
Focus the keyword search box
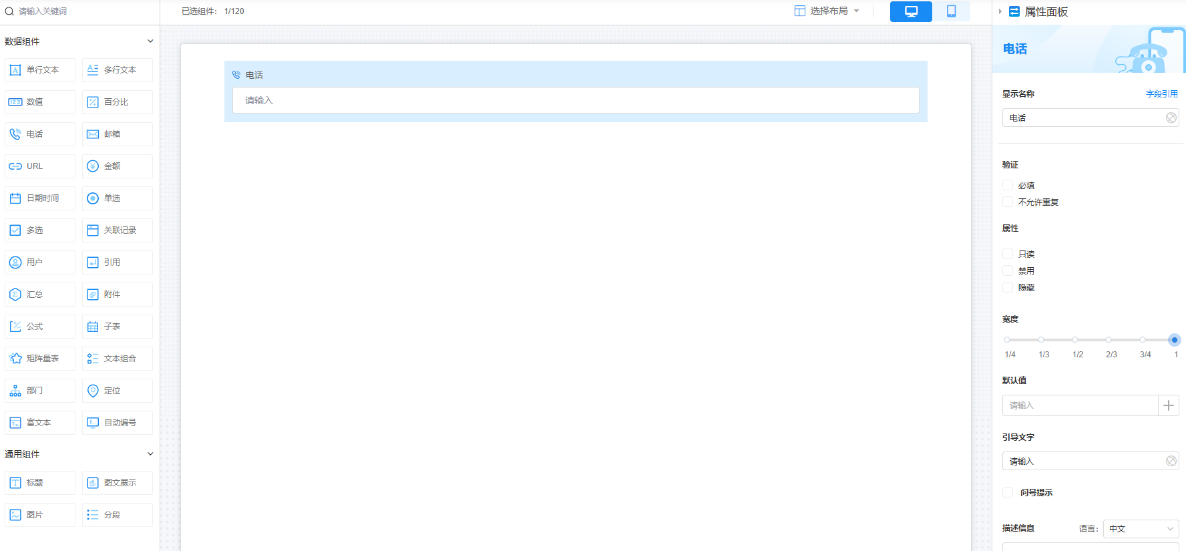tap(80, 11)
